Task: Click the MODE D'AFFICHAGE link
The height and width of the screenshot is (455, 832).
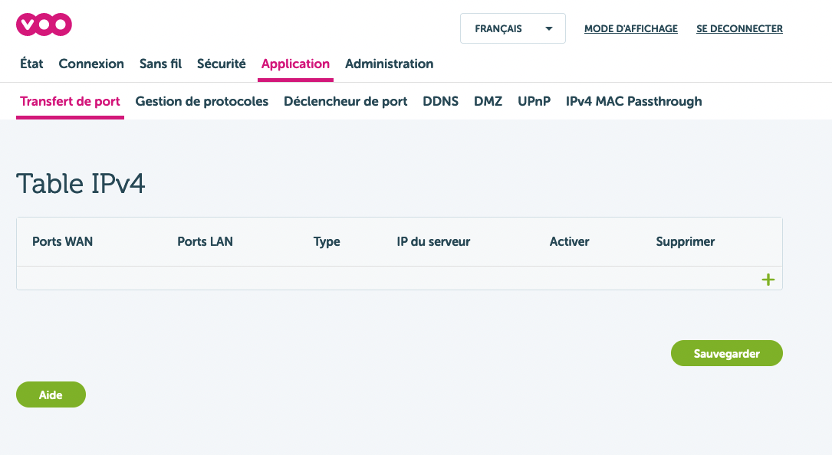Action: coord(630,29)
